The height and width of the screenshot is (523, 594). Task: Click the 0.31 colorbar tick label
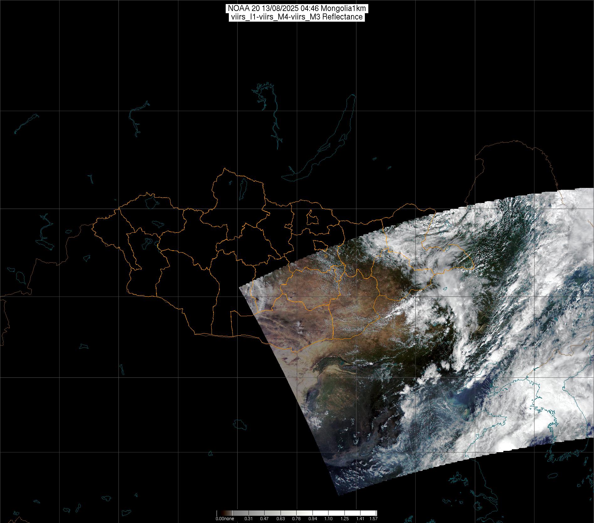[249, 519]
